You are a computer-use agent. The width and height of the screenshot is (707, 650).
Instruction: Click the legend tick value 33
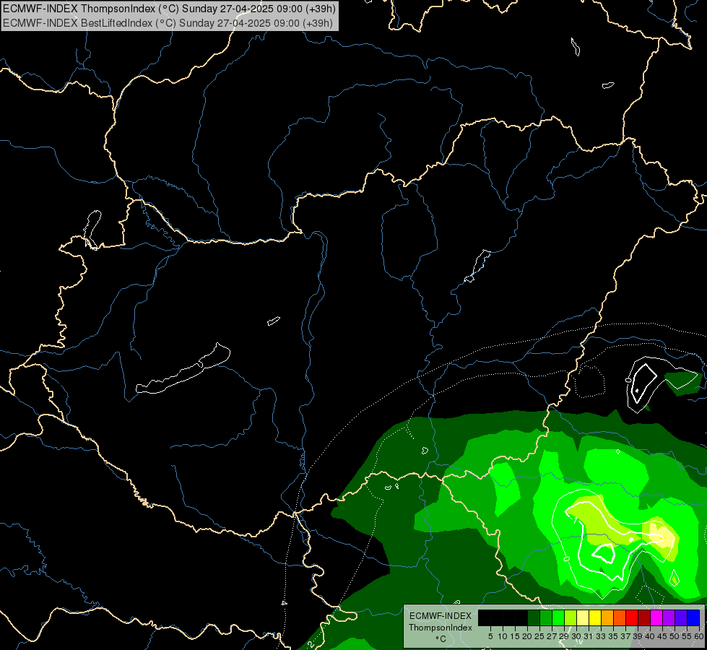601,636
